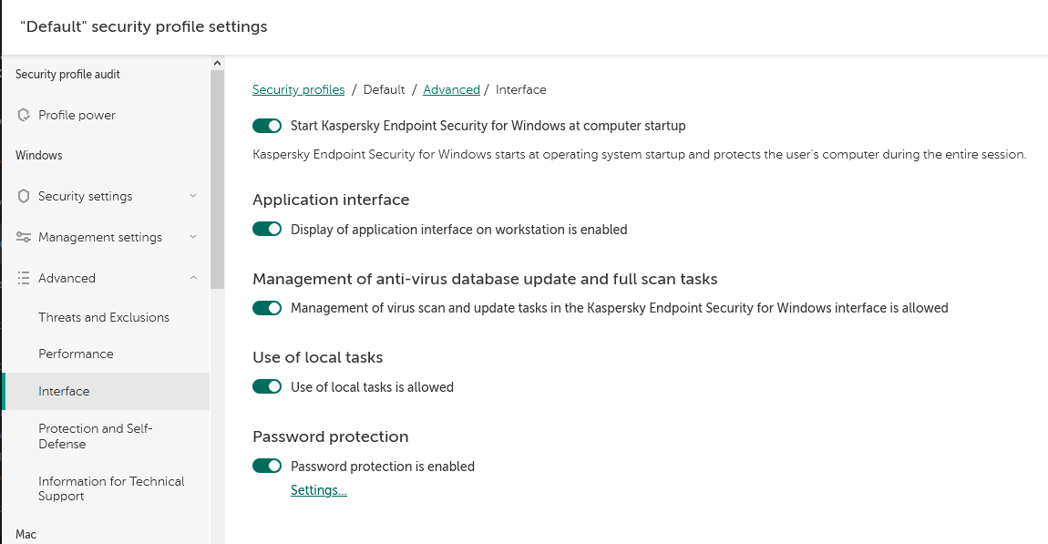Toggle Start Kaspersky at computer startup switch

pyautogui.click(x=267, y=126)
